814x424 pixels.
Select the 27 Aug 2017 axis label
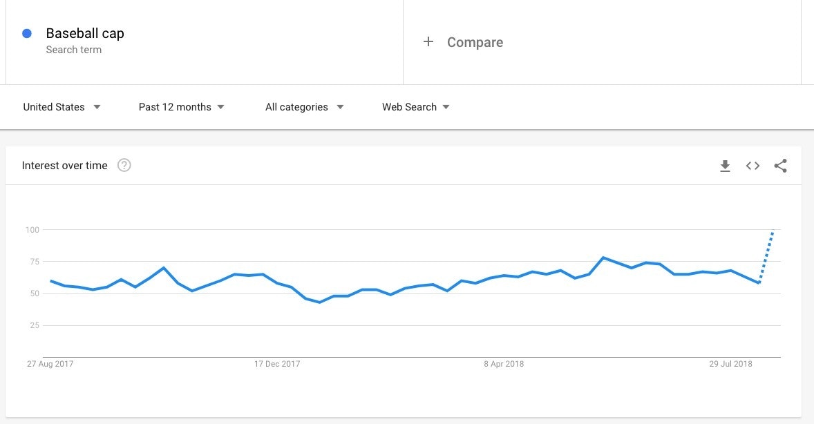50,364
